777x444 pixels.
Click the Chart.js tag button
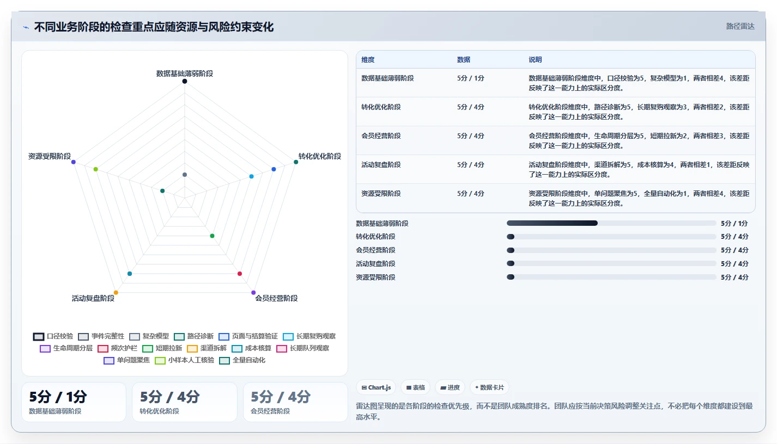tap(376, 387)
